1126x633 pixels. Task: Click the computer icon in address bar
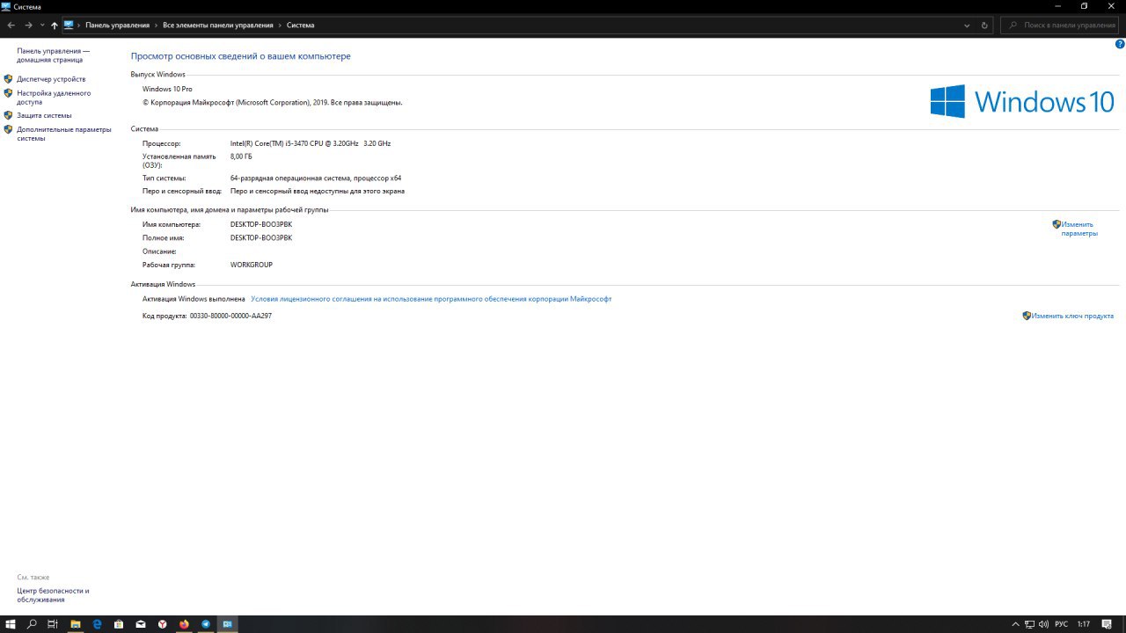click(69, 25)
